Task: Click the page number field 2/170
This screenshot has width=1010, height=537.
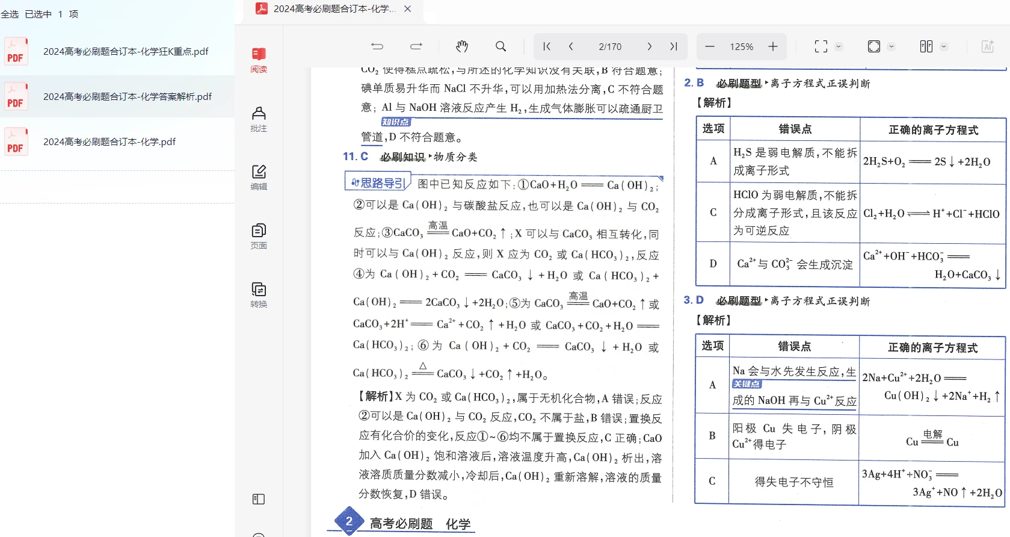Action: pos(610,46)
